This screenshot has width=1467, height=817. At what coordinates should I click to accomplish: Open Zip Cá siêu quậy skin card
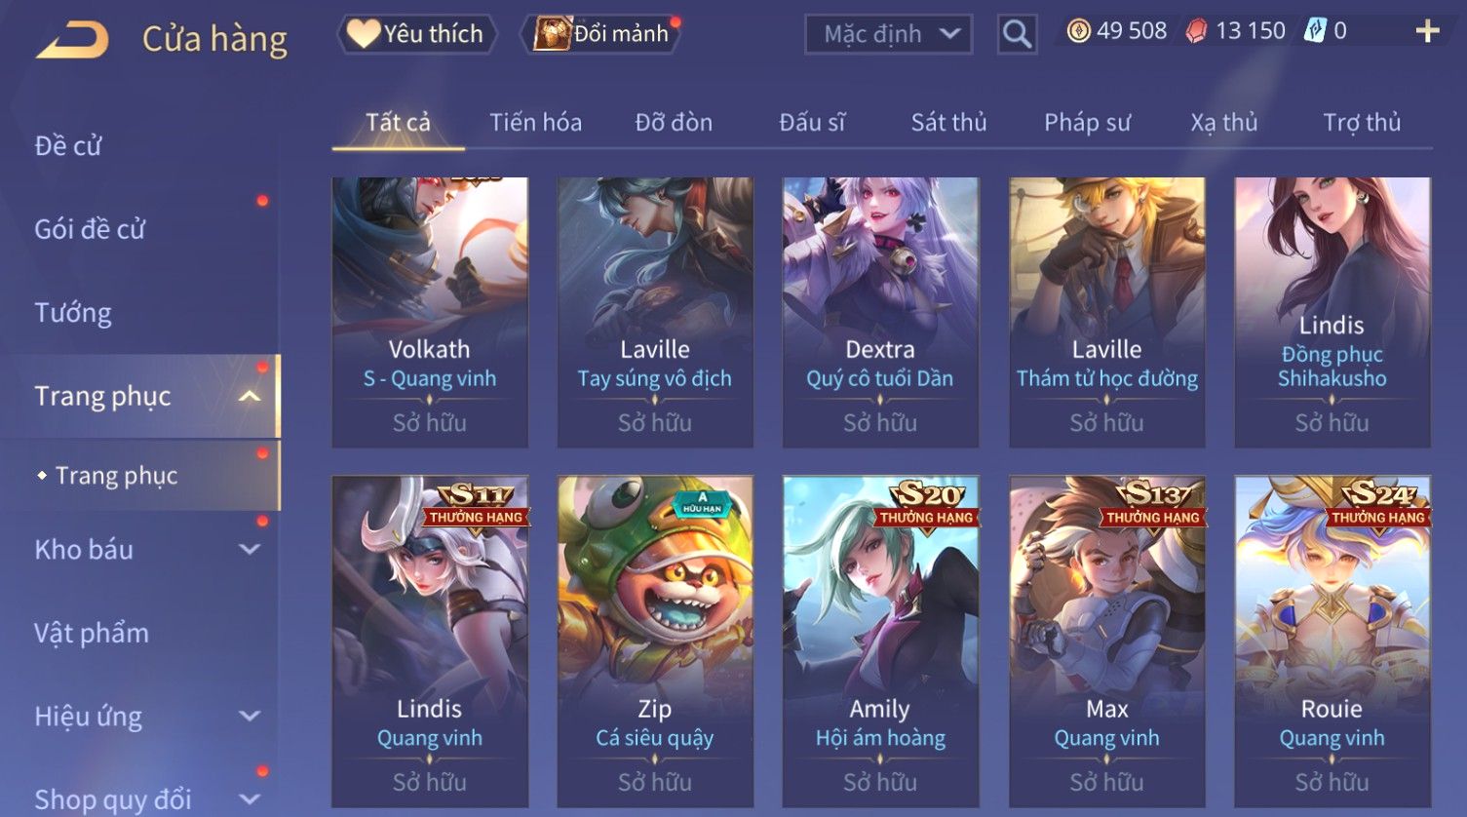(x=655, y=642)
